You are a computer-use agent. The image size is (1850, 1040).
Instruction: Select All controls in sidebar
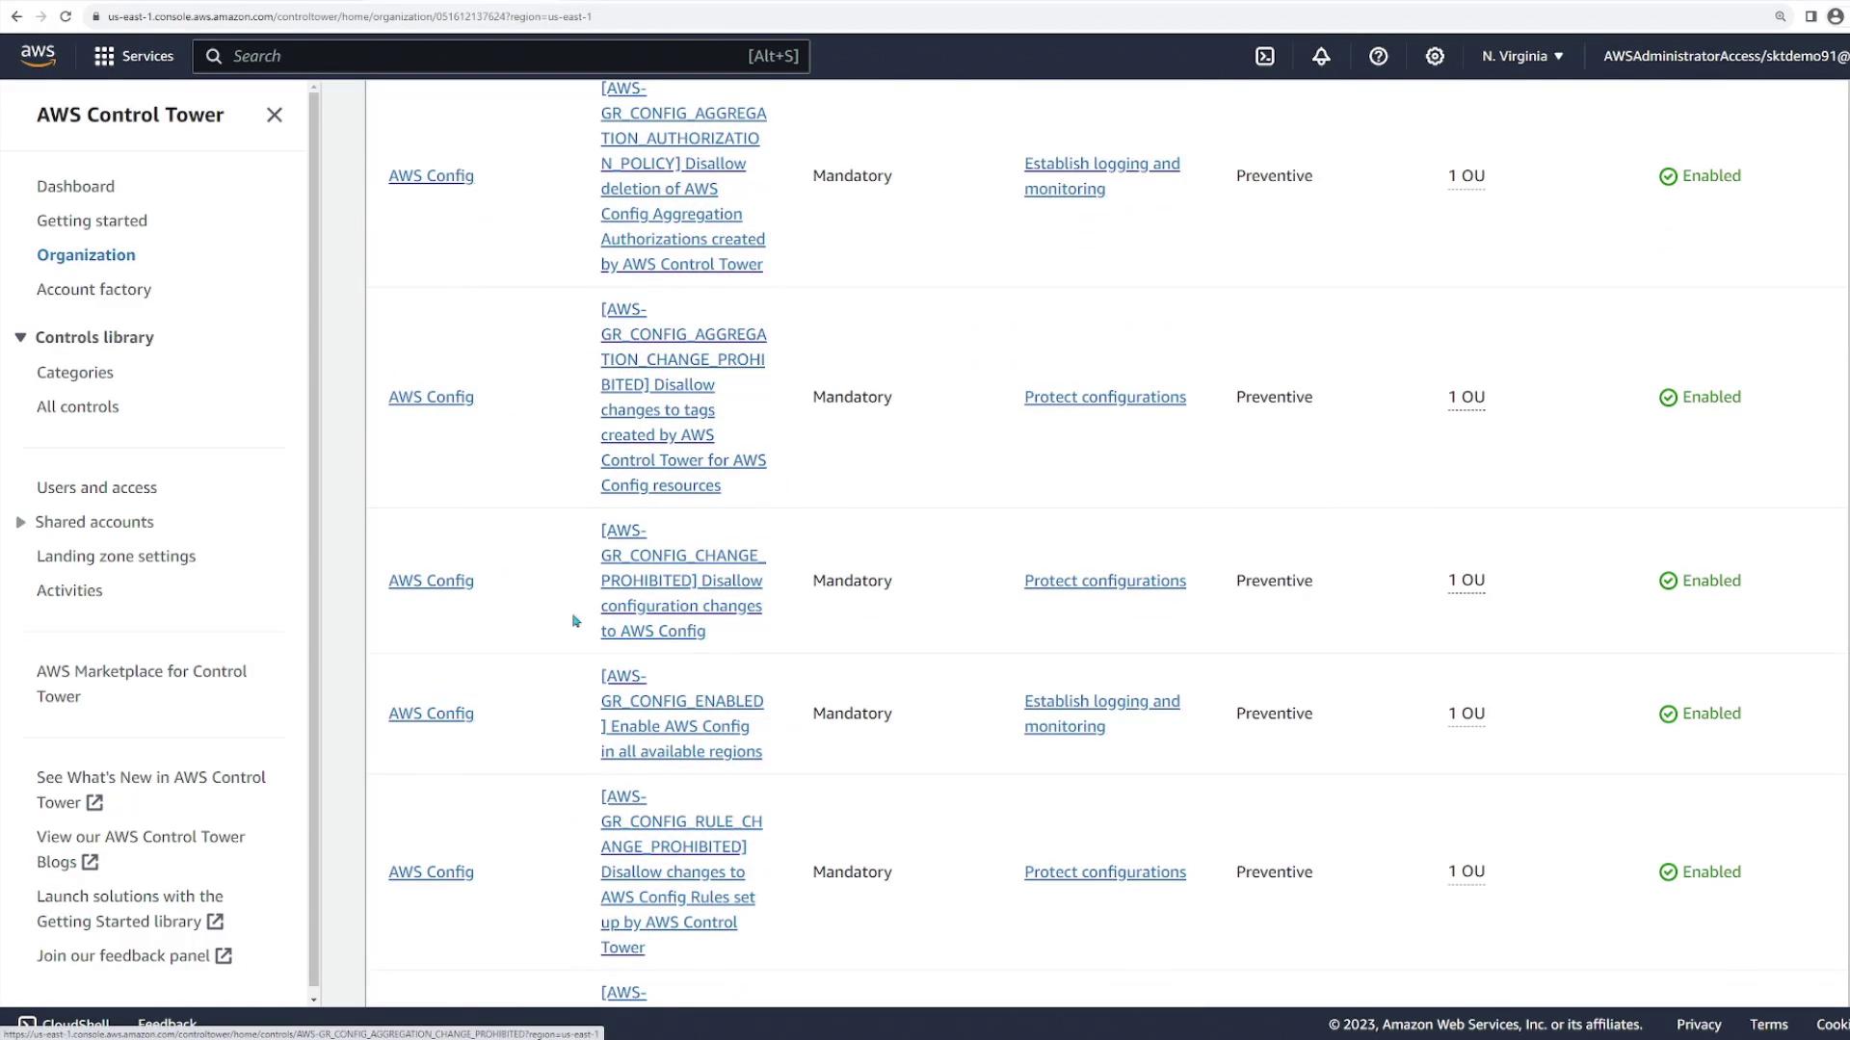tap(77, 407)
